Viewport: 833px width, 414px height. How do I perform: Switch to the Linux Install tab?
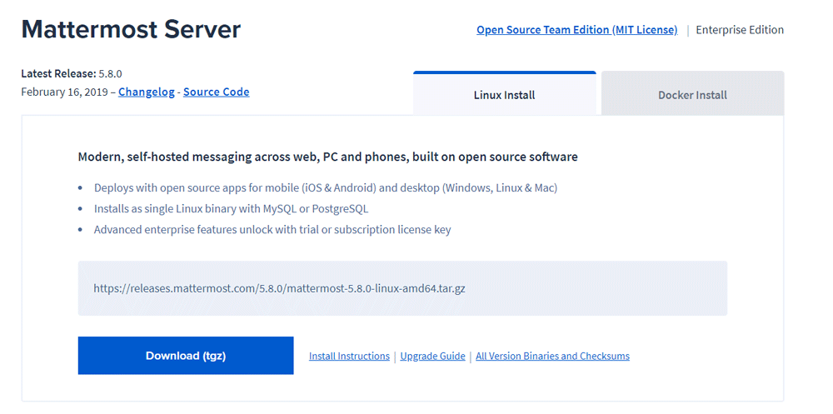click(x=504, y=93)
